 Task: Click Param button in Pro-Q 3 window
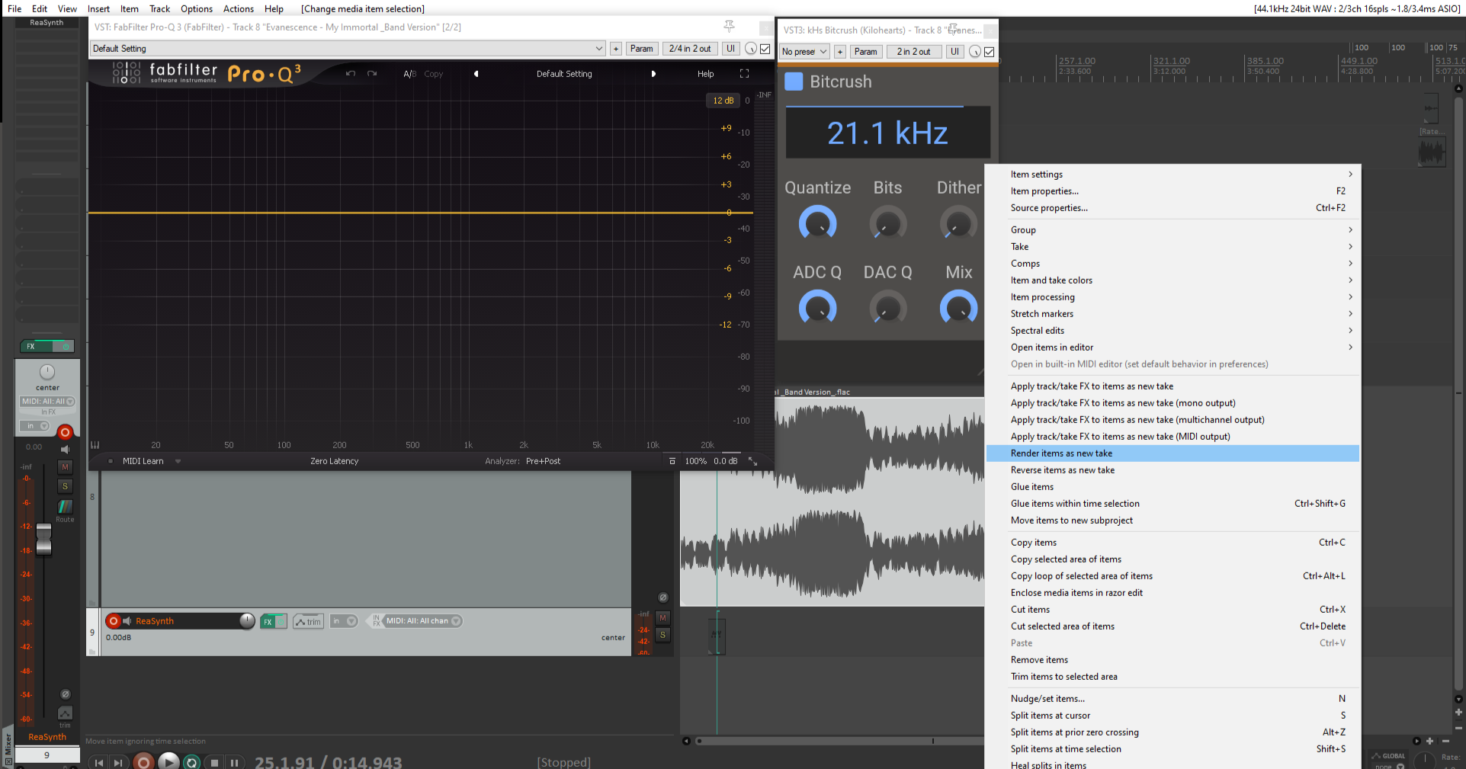pyautogui.click(x=641, y=49)
